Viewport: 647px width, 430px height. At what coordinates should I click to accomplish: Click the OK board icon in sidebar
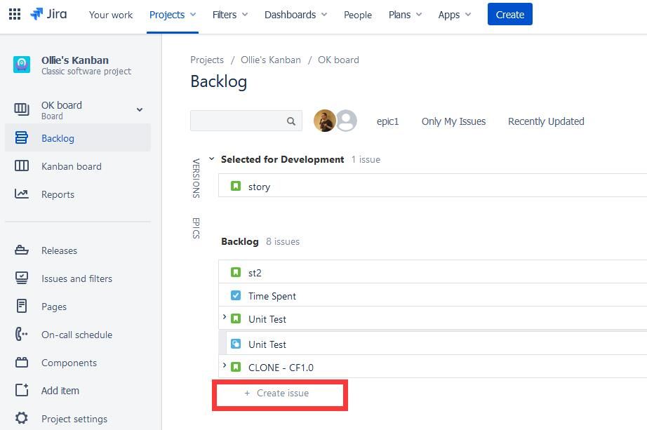pyautogui.click(x=22, y=109)
